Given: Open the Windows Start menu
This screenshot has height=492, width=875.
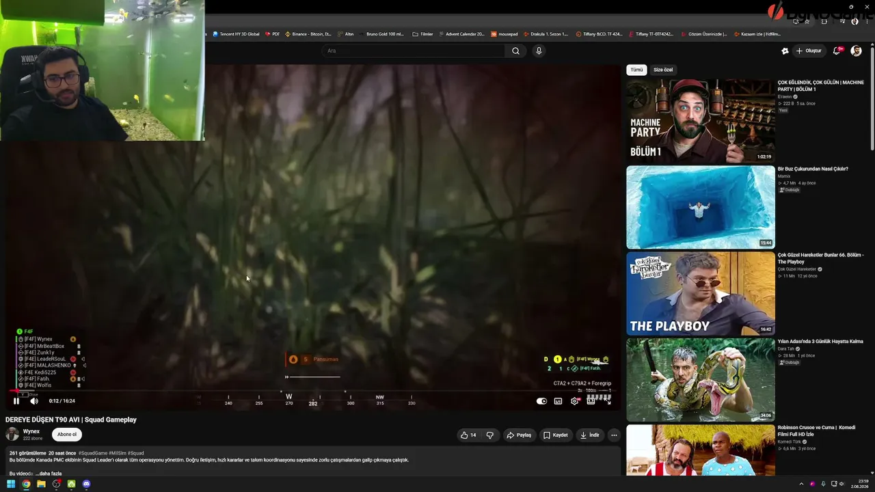Looking at the screenshot, I should coord(11,484).
